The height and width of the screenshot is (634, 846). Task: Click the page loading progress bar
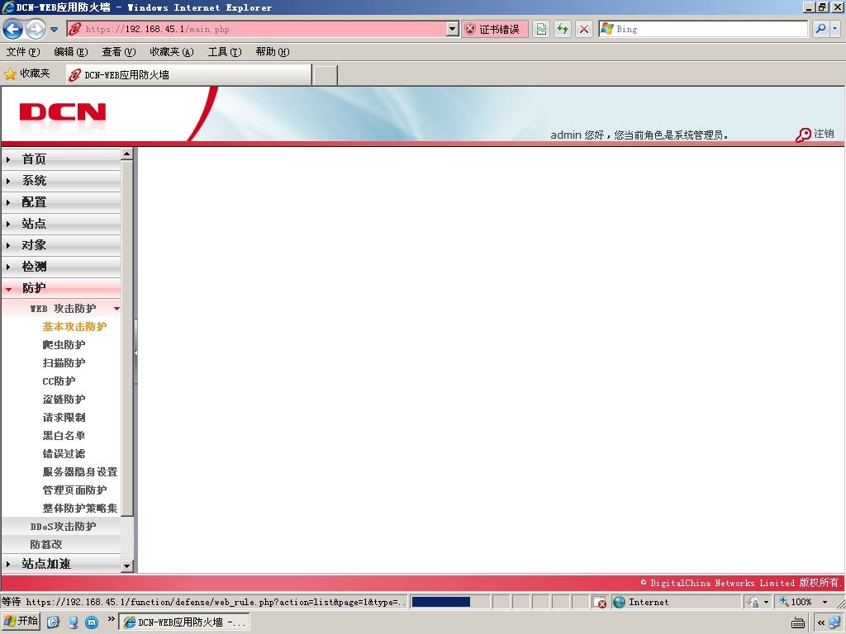coord(450,602)
